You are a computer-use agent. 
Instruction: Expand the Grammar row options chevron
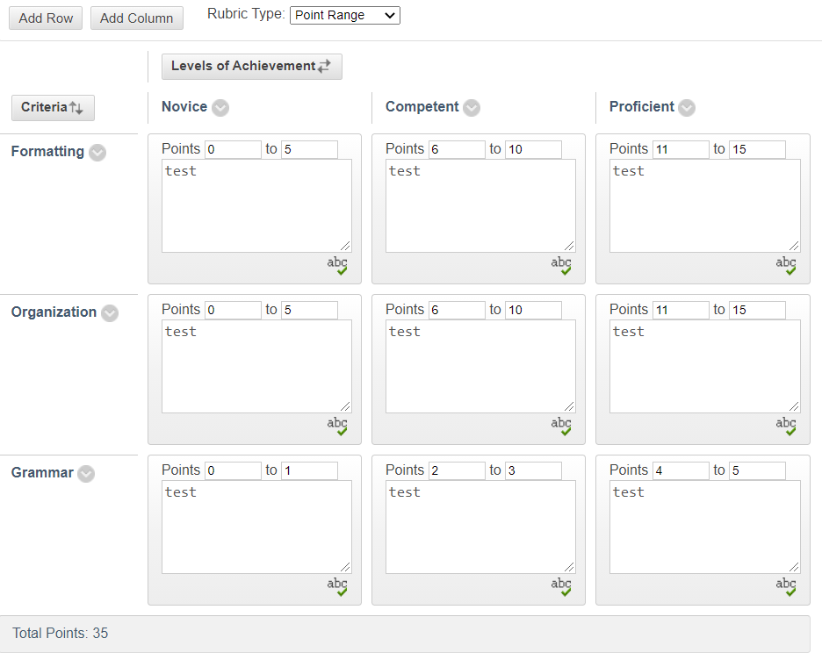[86, 474]
